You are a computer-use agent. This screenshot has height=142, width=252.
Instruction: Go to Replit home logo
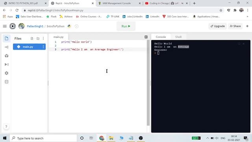[x=13, y=26]
